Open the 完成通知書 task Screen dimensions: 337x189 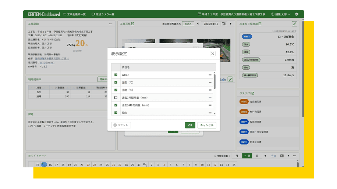click(256, 102)
